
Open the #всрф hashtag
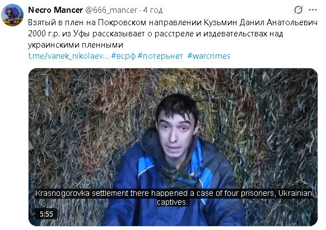[x=123, y=56]
